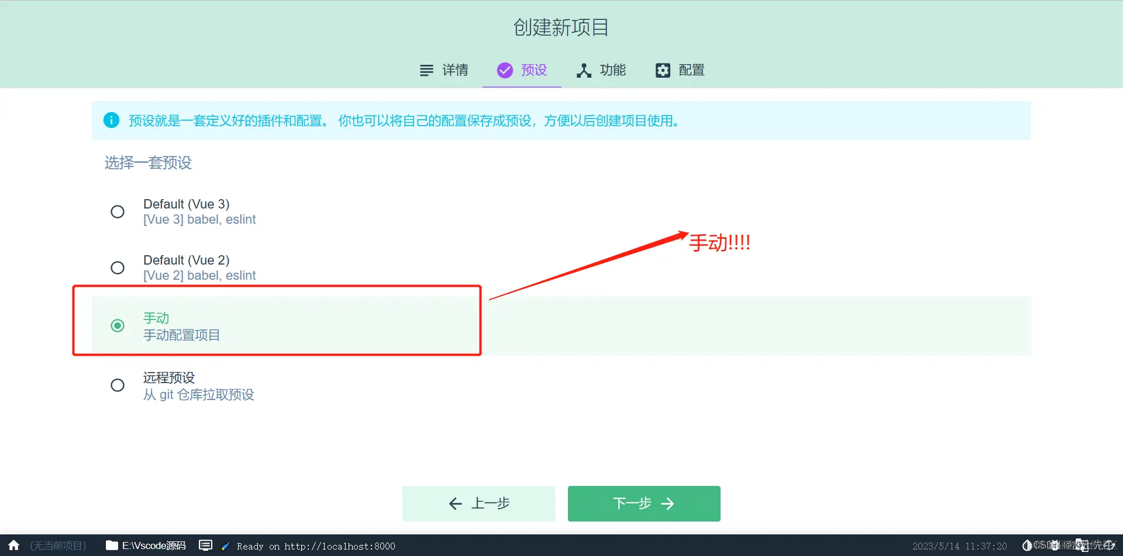Click the folder icon in the status bar
The height and width of the screenshot is (556, 1123).
(112, 545)
